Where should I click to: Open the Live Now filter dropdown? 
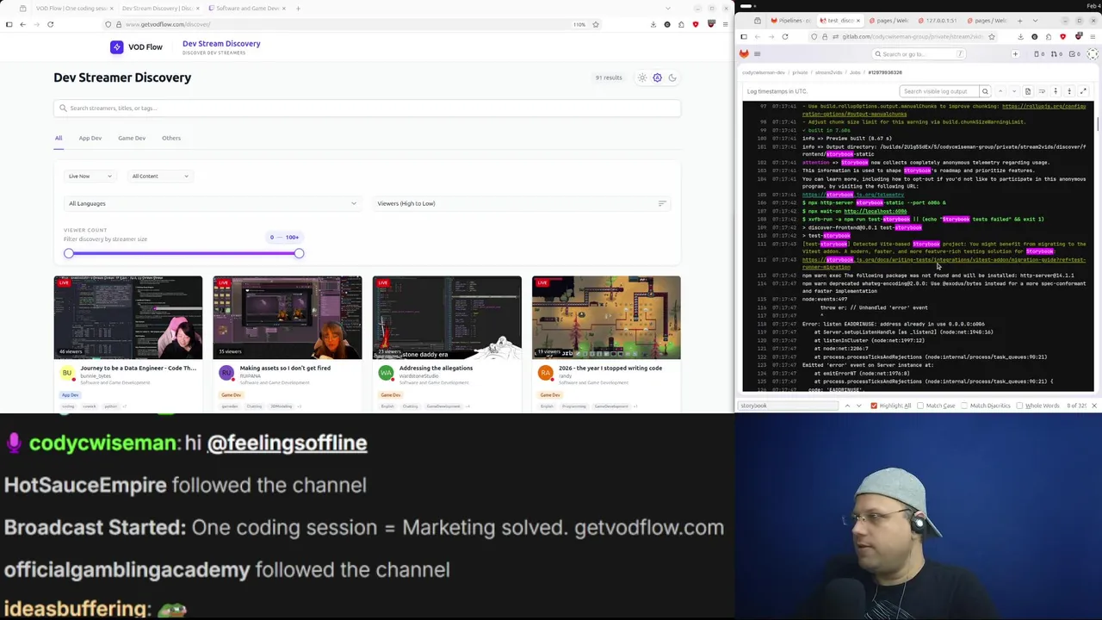[90, 176]
